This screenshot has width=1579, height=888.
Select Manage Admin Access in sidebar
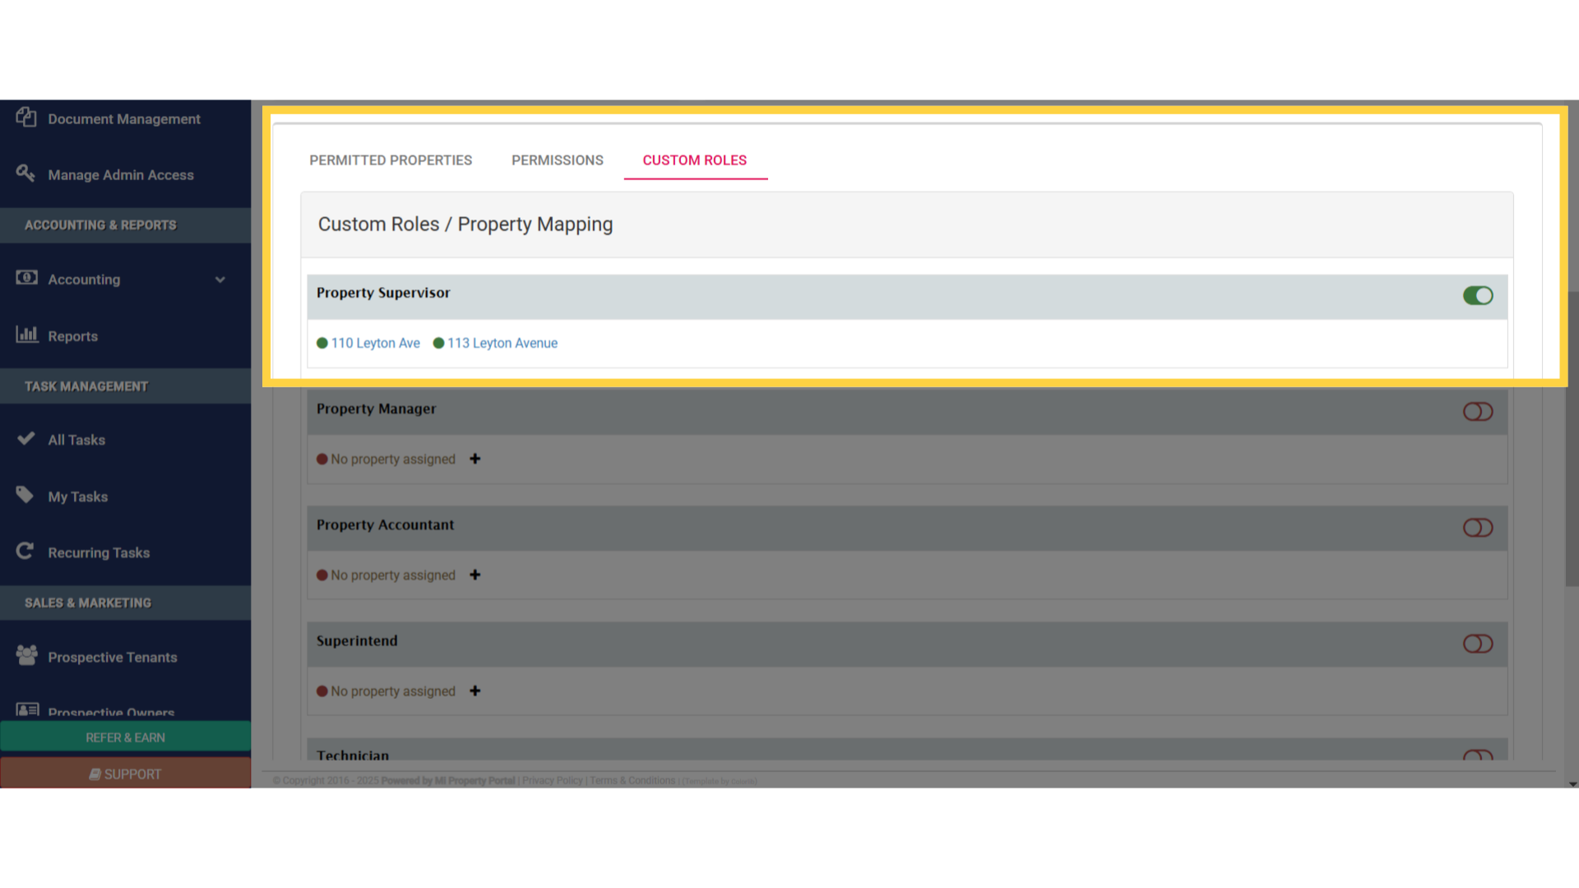[x=120, y=174]
